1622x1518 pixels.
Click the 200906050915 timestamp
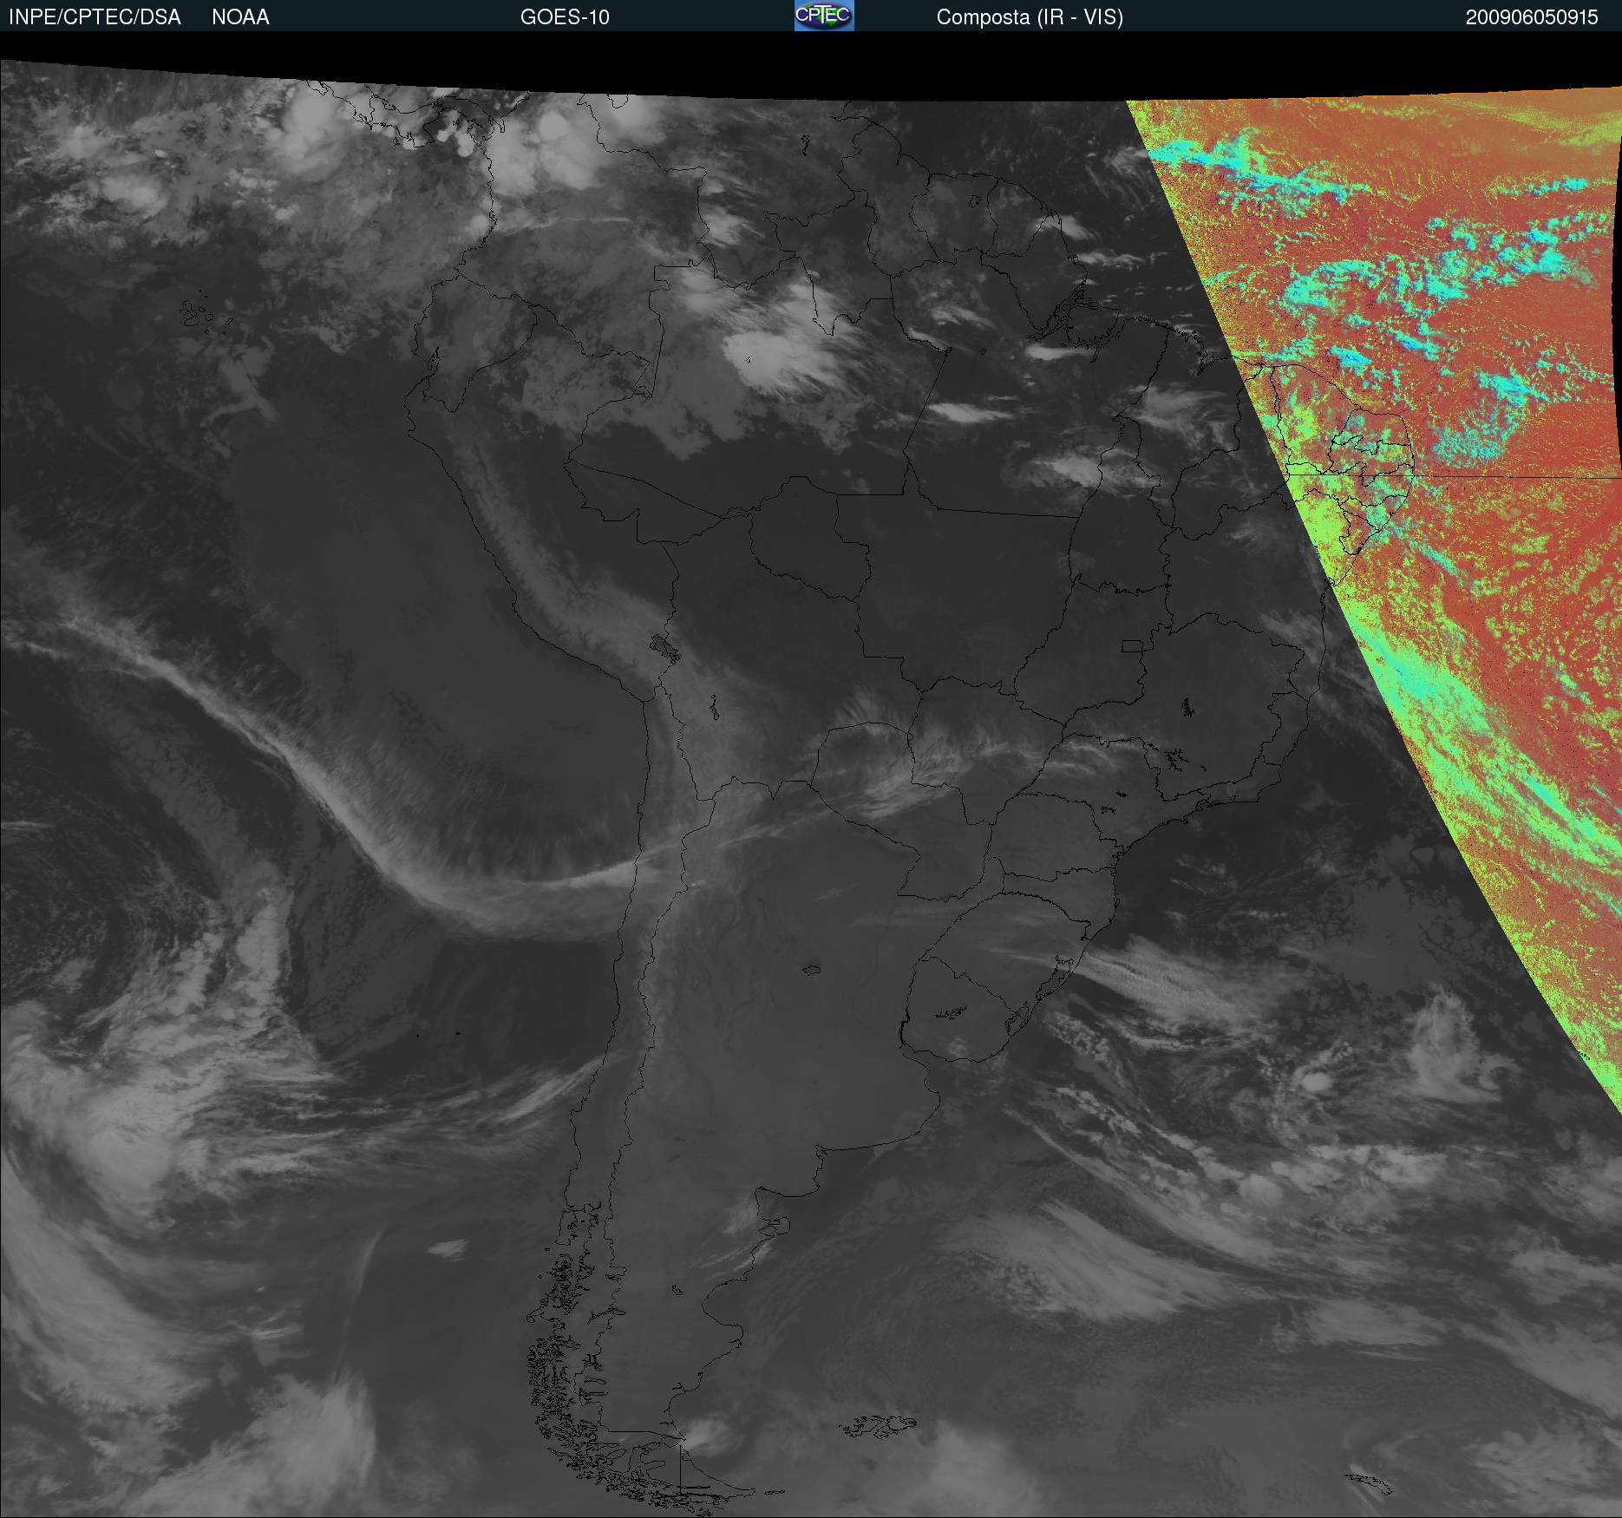tap(1532, 17)
